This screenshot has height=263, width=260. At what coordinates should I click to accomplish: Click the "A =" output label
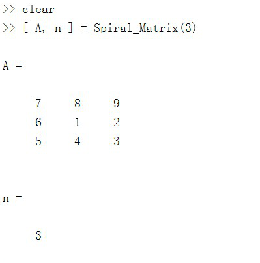12,65
